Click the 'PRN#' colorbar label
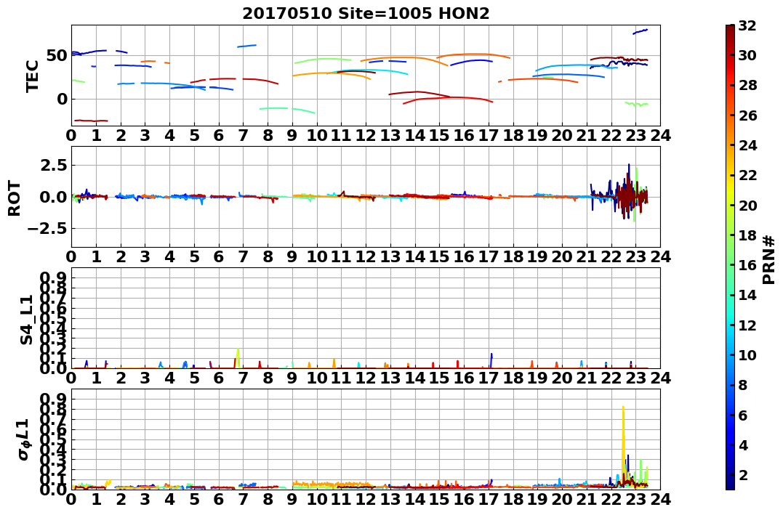Image resolution: width=783 pixels, height=515 pixels. (768, 261)
